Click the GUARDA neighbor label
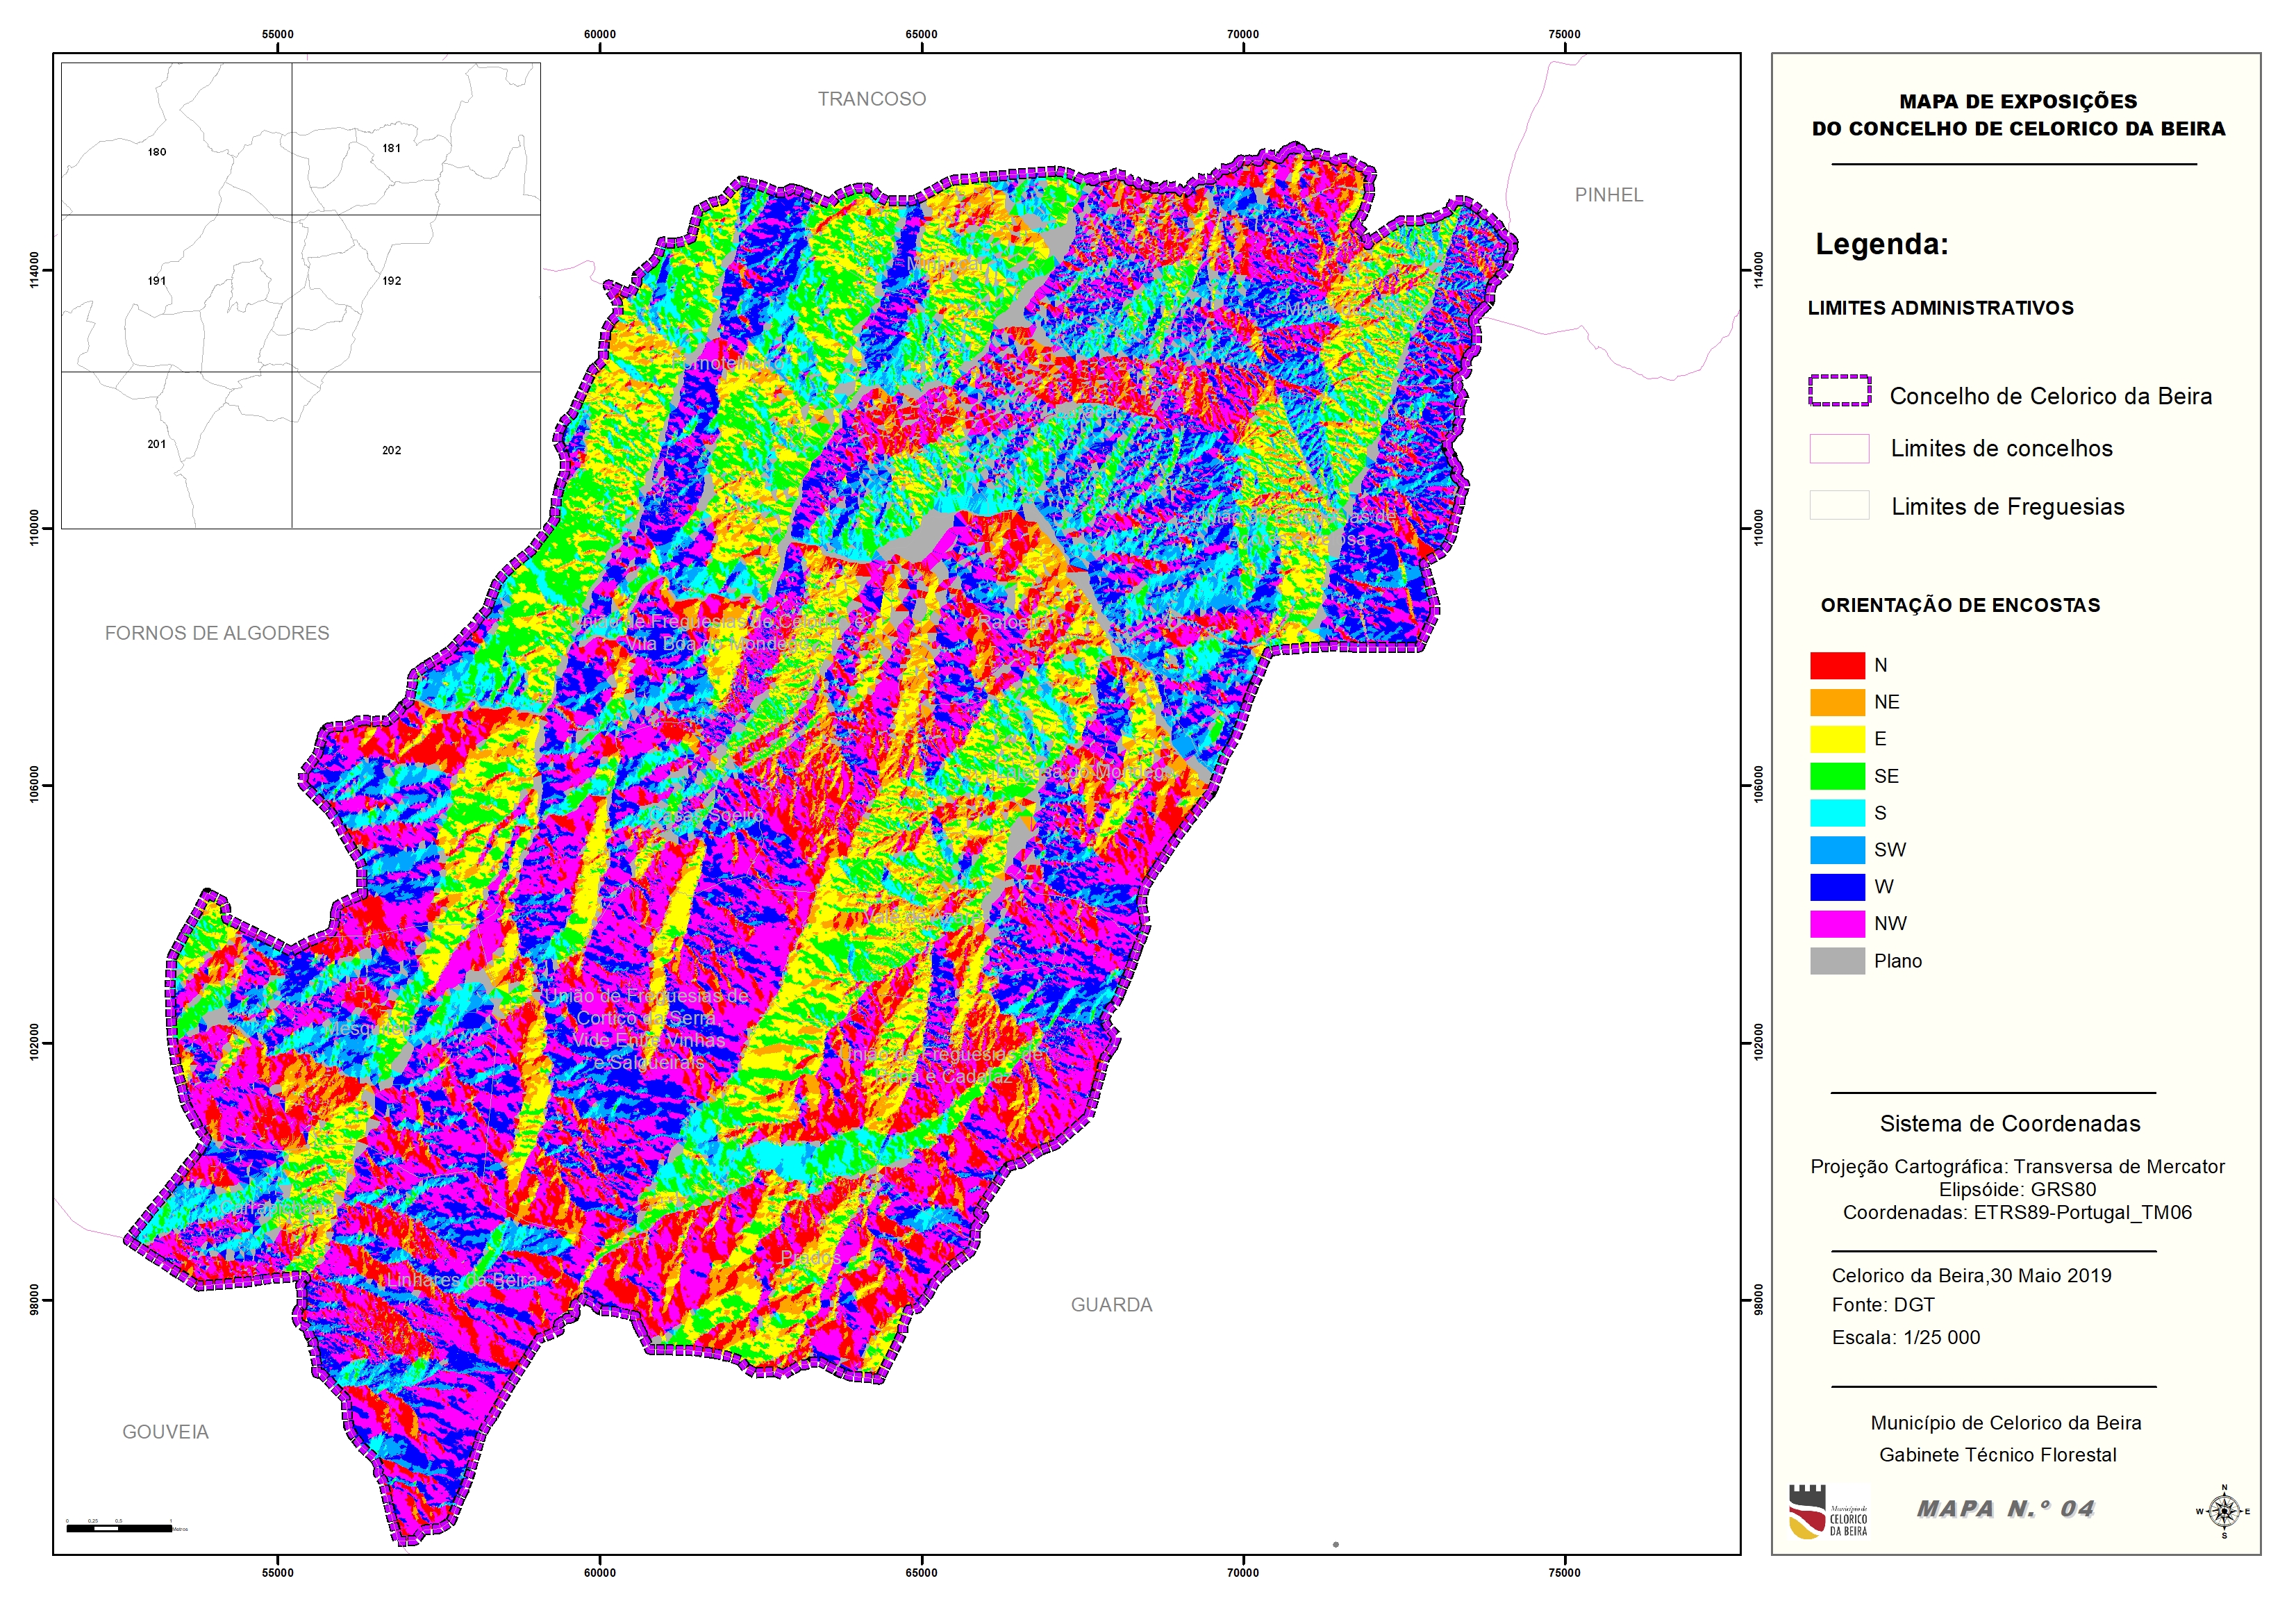This screenshot has width=2296, height=1624. click(1111, 1305)
